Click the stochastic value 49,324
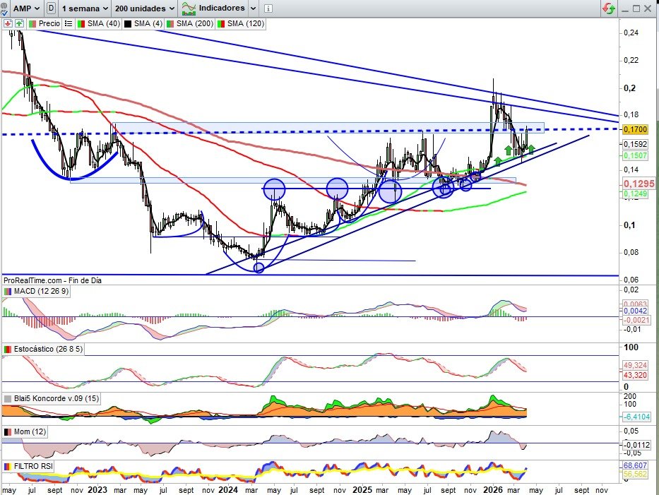 (635, 365)
